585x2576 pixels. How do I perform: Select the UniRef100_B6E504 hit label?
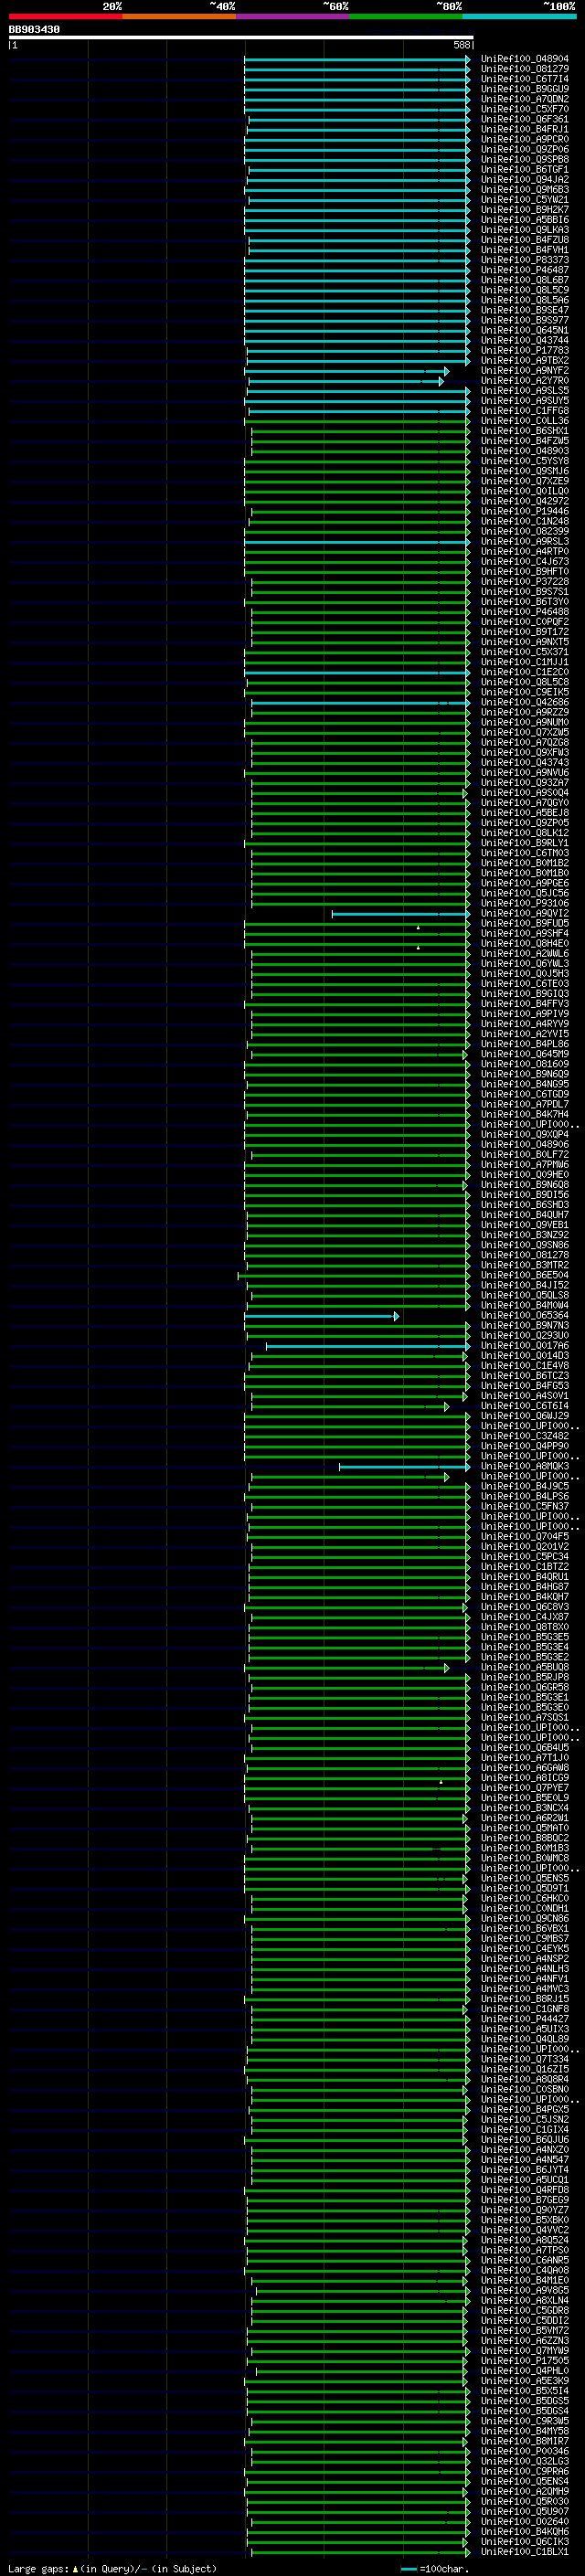click(525, 1276)
